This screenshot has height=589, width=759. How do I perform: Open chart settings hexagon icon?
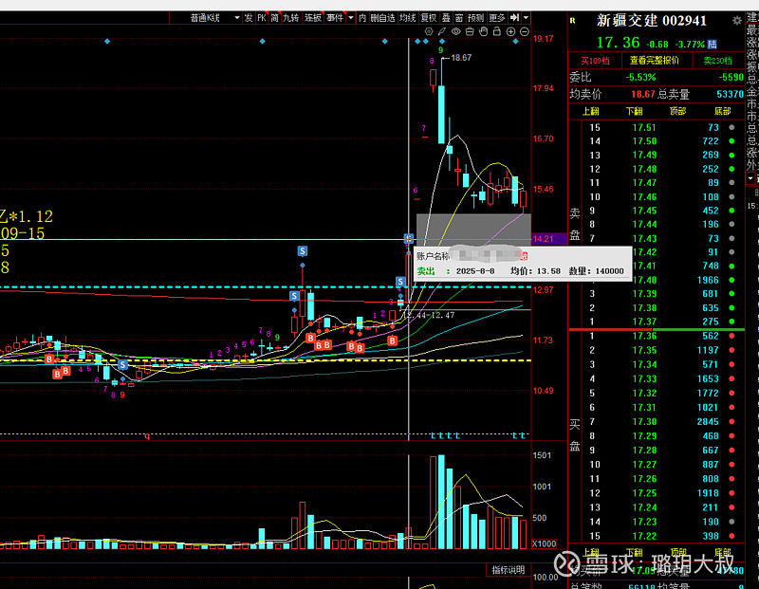(429, 31)
